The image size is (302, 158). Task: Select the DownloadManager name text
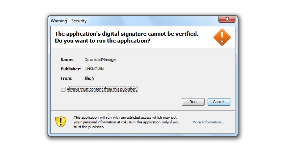[x=101, y=60]
